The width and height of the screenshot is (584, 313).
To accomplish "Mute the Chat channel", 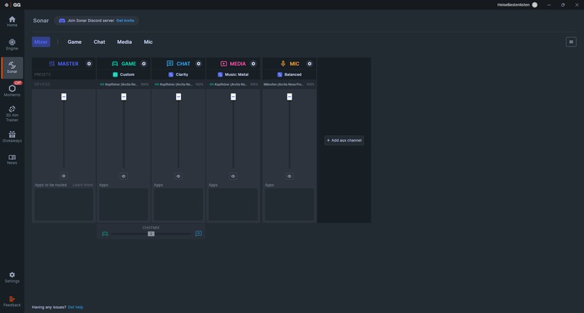I will click(178, 176).
